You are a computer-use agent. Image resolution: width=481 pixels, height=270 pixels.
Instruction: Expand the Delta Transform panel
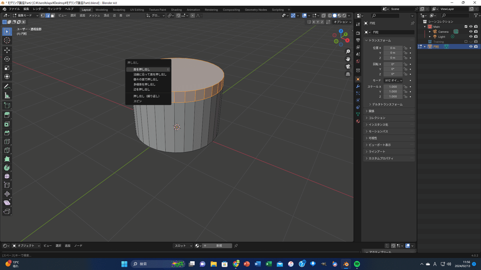click(388, 104)
